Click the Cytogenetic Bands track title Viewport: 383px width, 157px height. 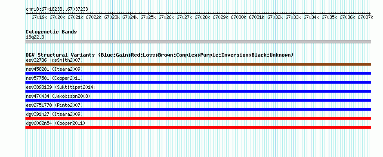point(51,32)
